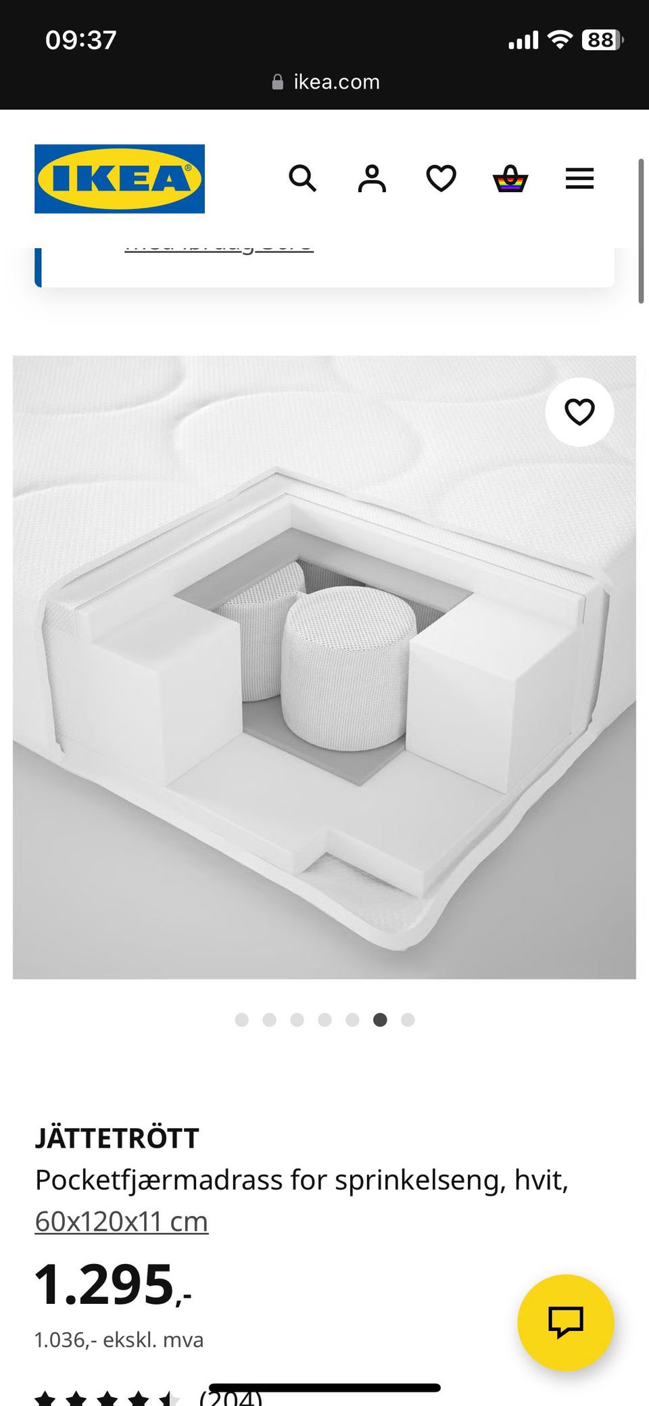Image resolution: width=649 pixels, height=1406 pixels.
Task: Select the fourth image carousel dot
Action: click(324, 1020)
